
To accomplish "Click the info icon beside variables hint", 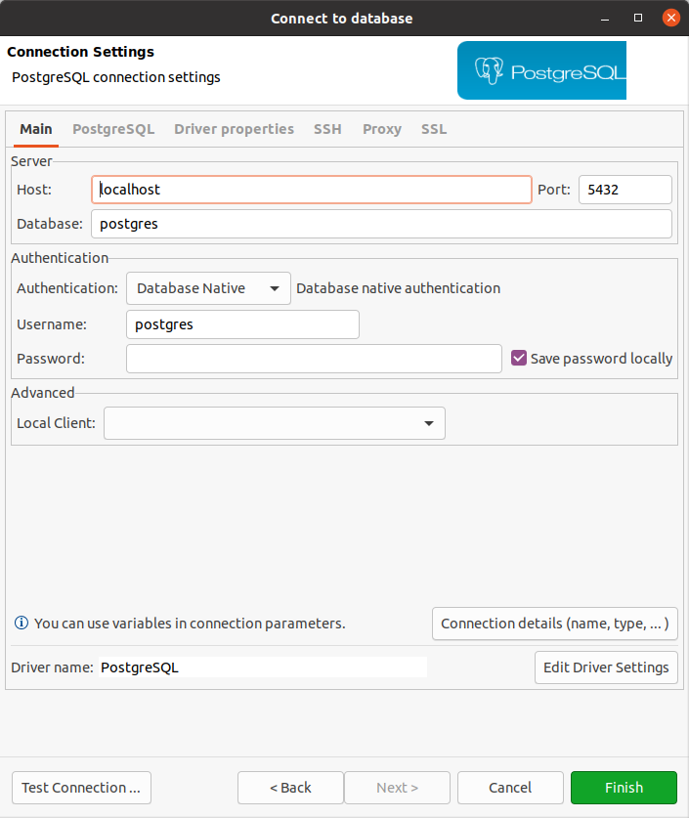I will click(21, 623).
